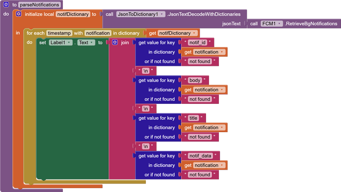This screenshot has width=341, height=192.
Task: Click the join block's blue gear icon
Action: (x=115, y=42)
